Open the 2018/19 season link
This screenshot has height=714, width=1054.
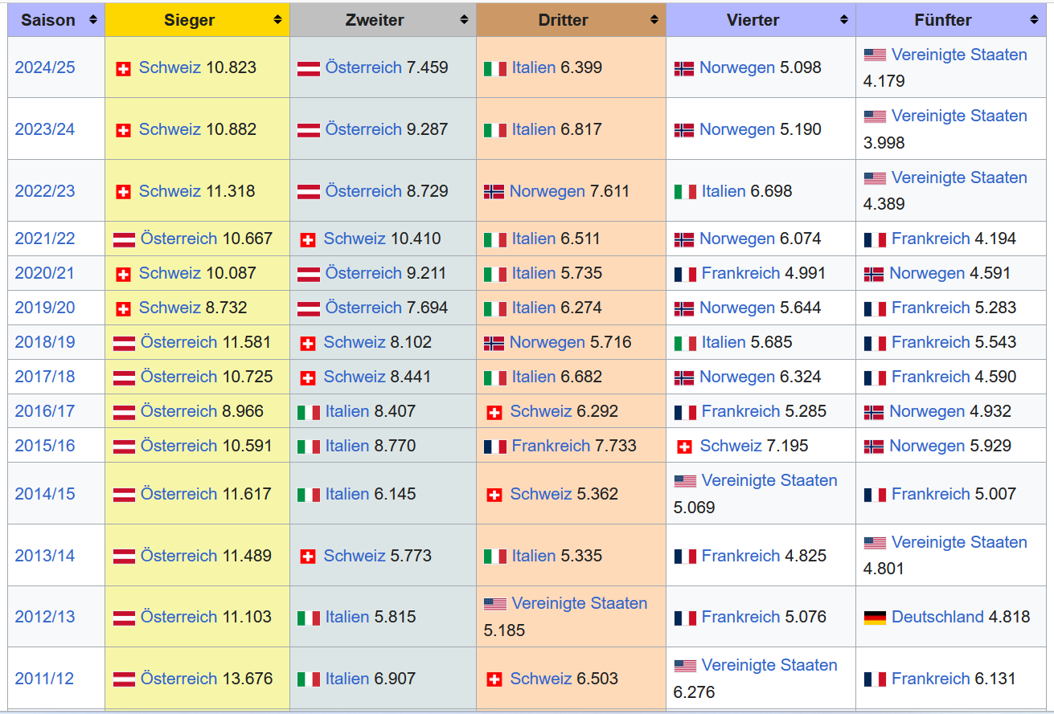point(45,342)
